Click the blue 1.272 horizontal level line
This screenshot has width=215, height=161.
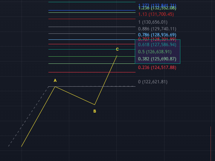92,10
